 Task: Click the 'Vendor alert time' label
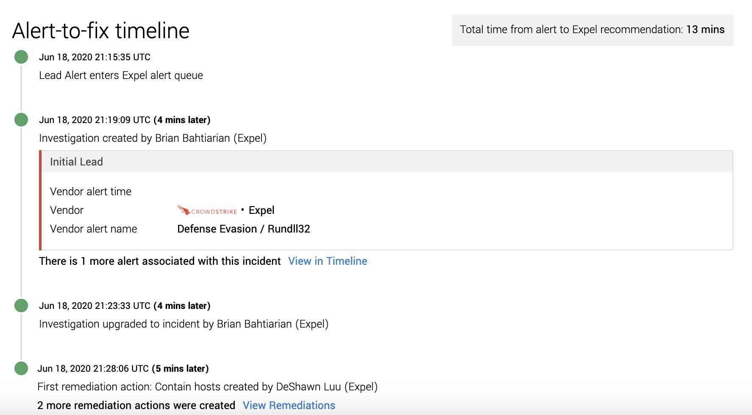click(91, 191)
